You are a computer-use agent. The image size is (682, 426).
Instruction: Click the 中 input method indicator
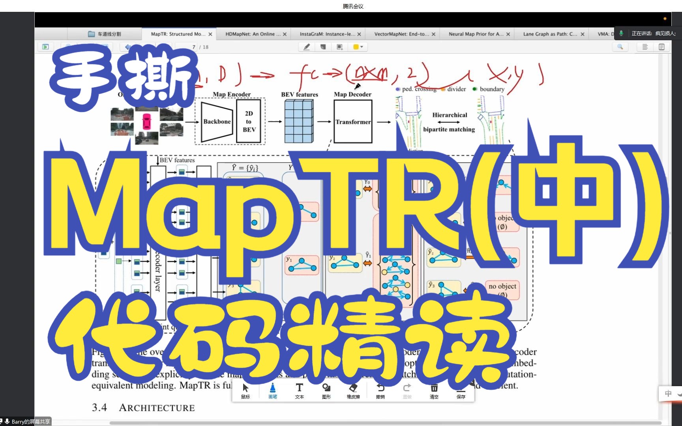point(668,393)
